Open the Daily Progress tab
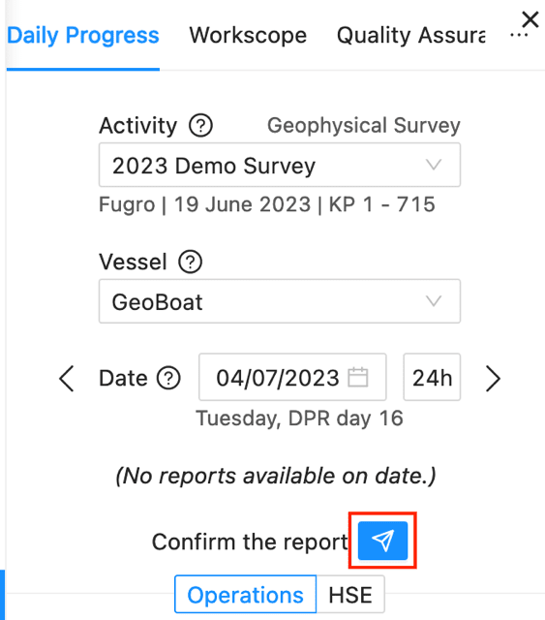This screenshot has height=620, width=545. pyautogui.click(x=83, y=36)
